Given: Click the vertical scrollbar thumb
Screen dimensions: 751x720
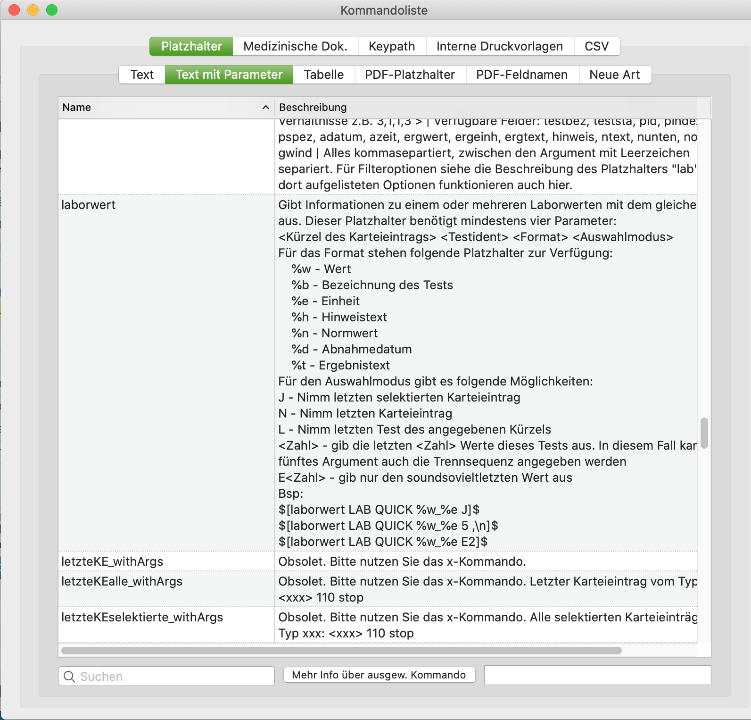Looking at the screenshot, I should pyautogui.click(x=704, y=433).
